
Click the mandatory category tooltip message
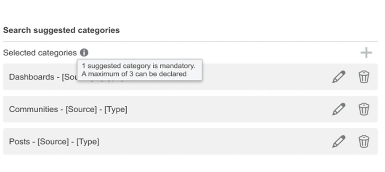pyautogui.click(x=139, y=70)
